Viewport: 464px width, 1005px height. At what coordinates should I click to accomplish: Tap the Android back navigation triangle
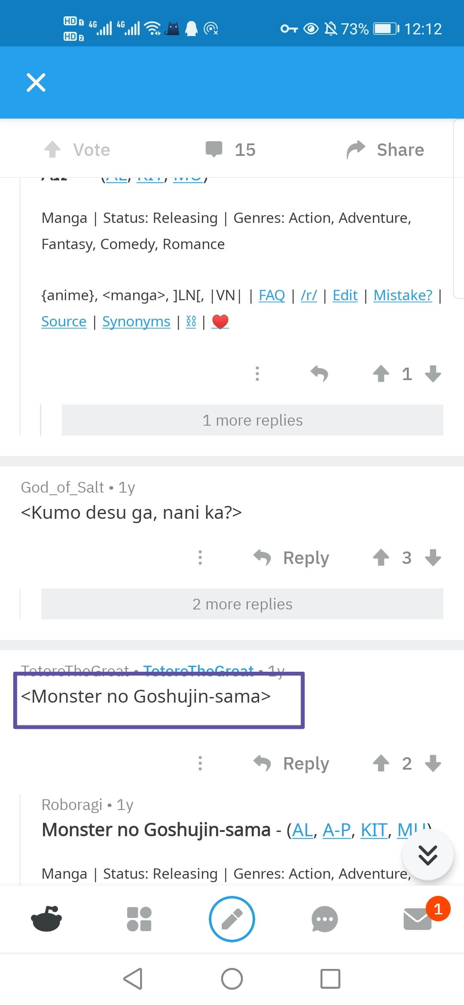(133, 979)
